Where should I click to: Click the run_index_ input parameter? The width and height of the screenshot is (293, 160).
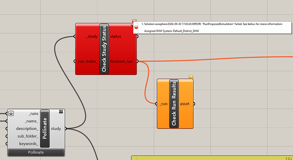(x=88, y=61)
